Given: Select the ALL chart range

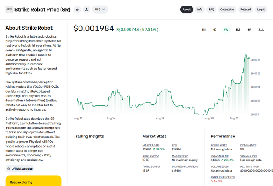Looking at the screenshot, I should click(x=261, y=30).
